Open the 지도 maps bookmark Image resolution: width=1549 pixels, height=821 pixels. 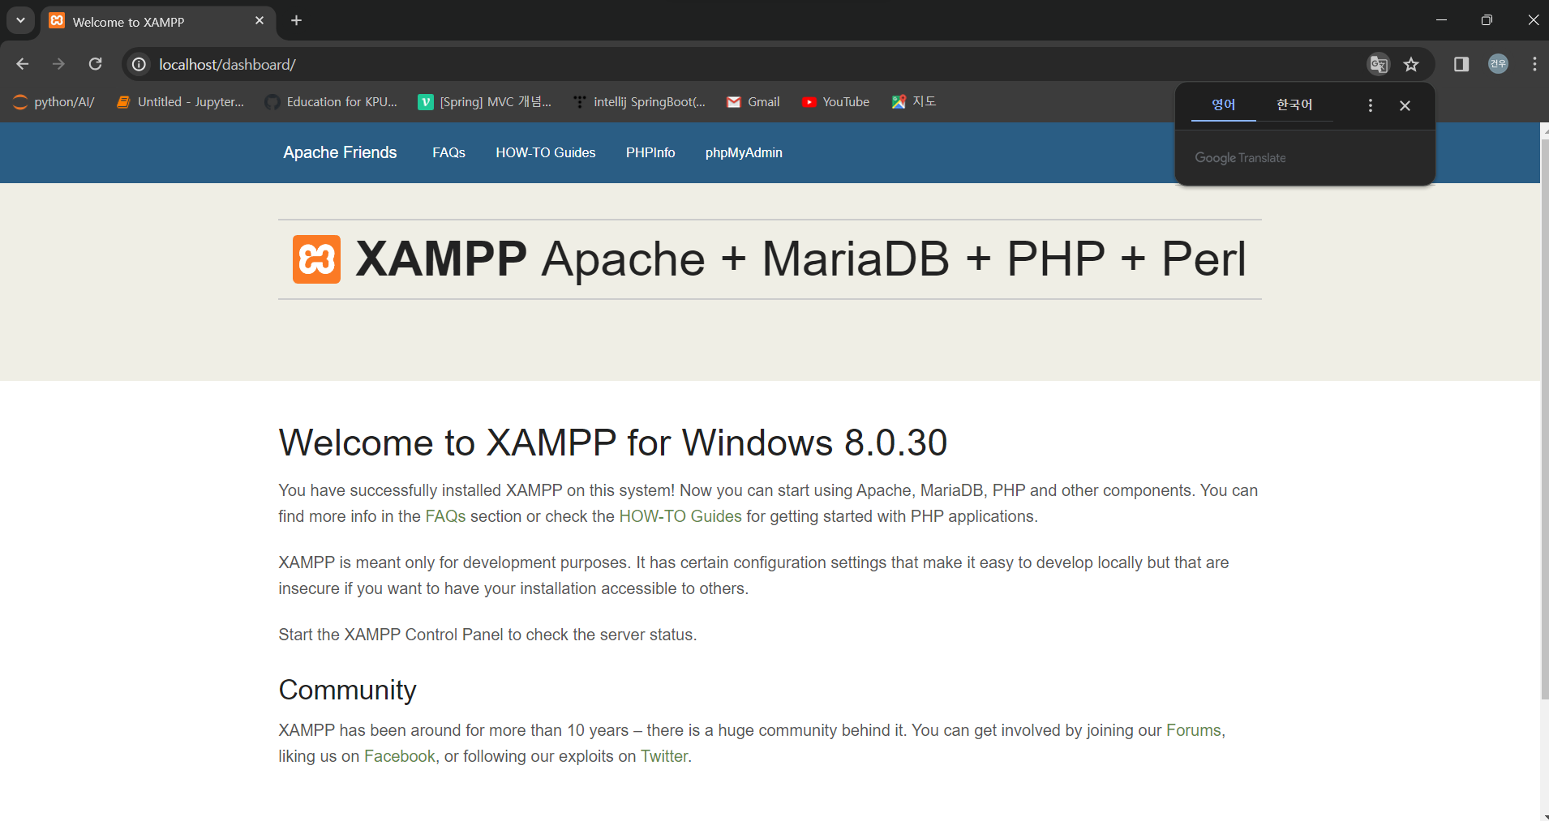(914, 102)
